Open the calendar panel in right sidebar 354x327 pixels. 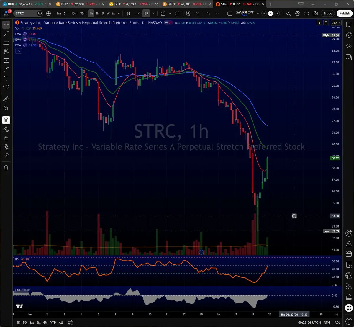[x=348, y=254]
